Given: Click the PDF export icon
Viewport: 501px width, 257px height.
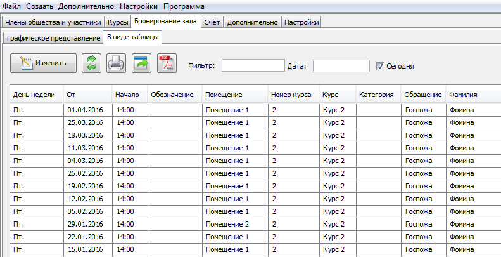Looking at the screenshot, I should 167,63.
